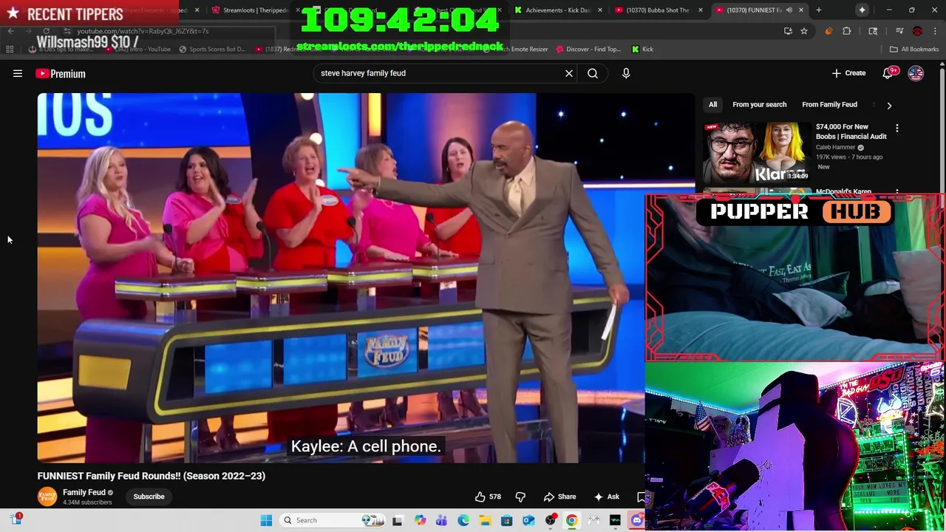Open the All Bookmarks folder
Image resolution: width=946 pixels, height=532 pixels.
pos(914,50)
